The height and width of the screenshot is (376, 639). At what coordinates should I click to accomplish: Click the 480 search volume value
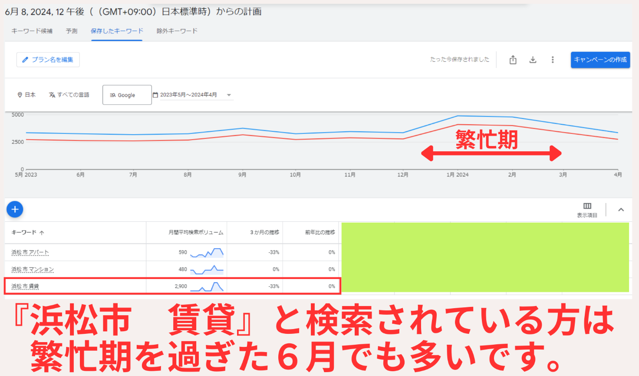coord(183,270)
